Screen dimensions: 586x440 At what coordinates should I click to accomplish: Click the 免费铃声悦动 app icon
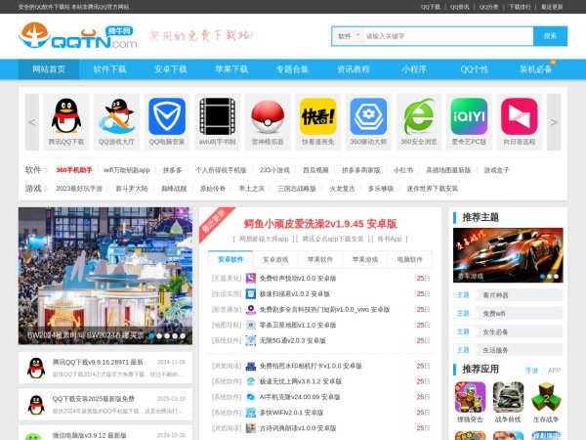pyautogui.click(x=251, y=278)
